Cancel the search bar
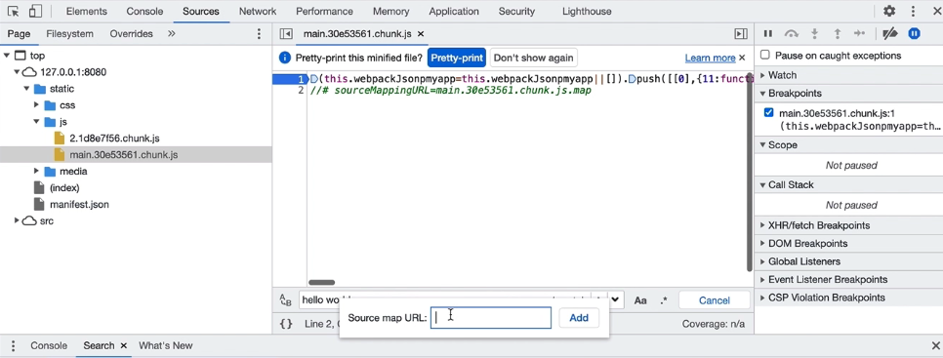 [715, 300]
